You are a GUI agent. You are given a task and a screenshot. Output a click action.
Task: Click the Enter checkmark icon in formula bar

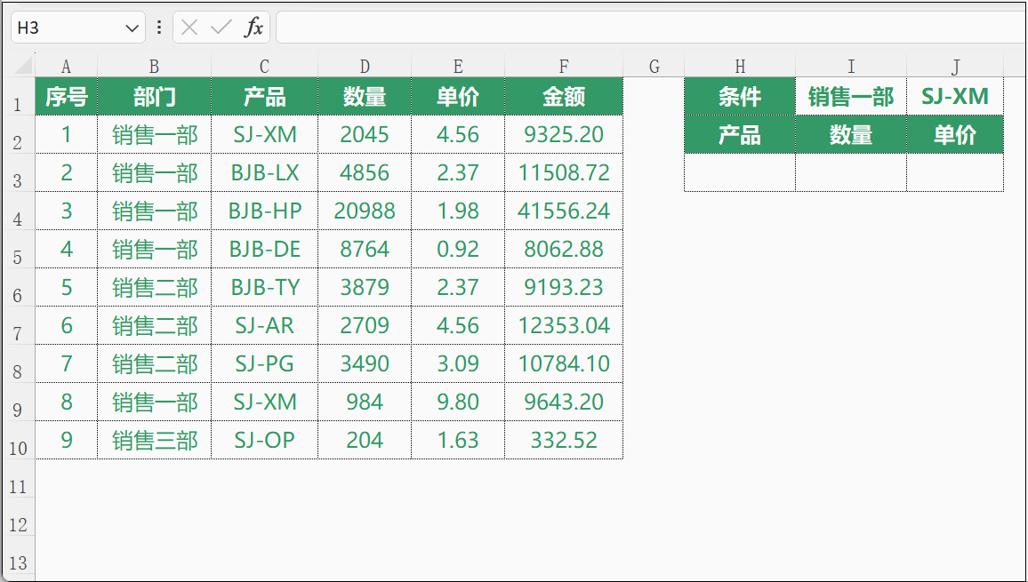(221, 28)
